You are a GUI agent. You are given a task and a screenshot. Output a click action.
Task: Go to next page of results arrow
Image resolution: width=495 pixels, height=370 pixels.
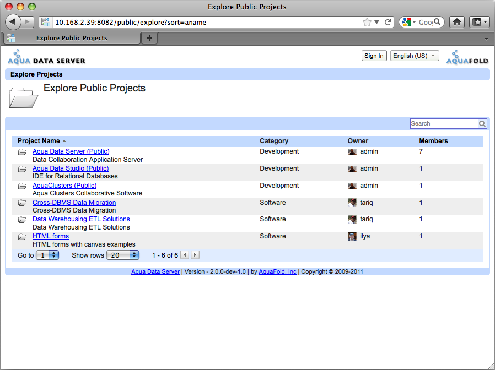point(195,255)
